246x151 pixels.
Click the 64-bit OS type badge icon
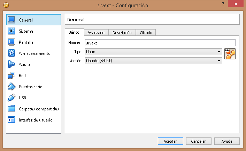[x=230, y=54]
